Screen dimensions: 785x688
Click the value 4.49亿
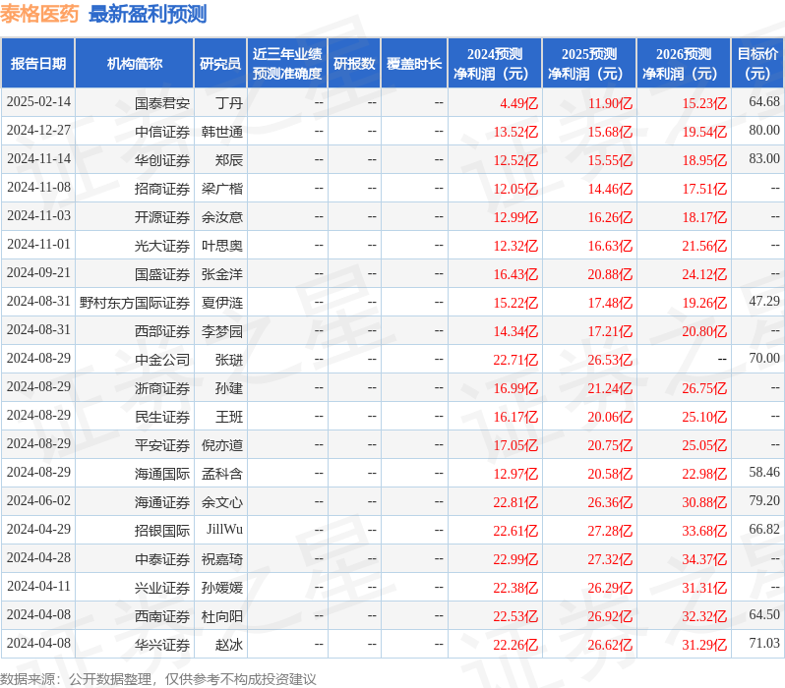pos(518,103)
